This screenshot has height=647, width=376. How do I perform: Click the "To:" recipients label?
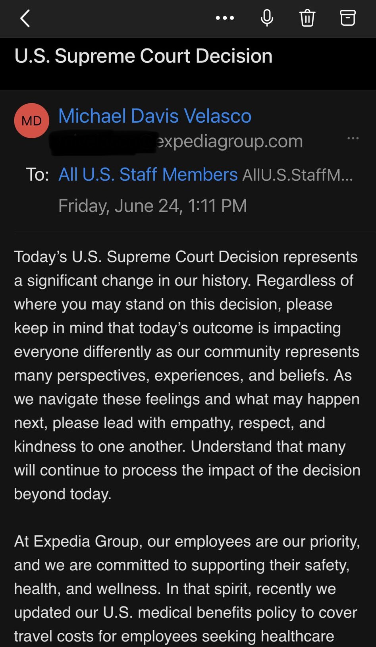click(37, 175)
